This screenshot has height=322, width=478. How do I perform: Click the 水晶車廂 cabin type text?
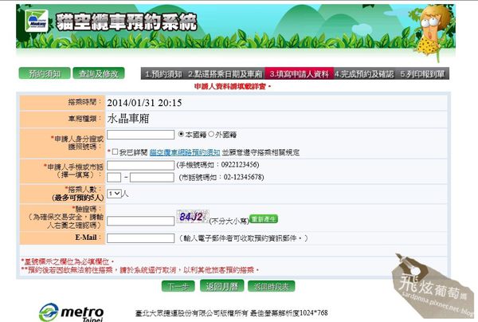click(x=128, y=119)
